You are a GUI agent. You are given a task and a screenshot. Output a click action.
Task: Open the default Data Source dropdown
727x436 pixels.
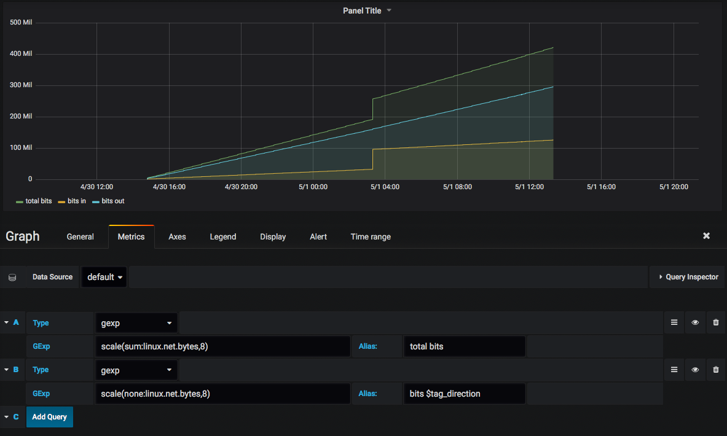coord(104,277)
